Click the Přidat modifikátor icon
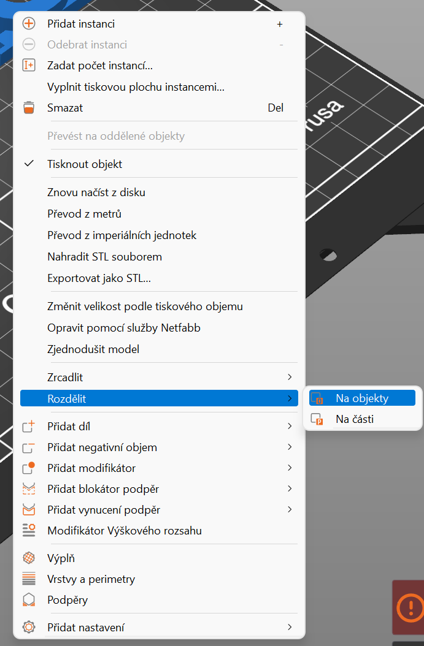Viewport: 424px width, 646px height. click(29, 468)
